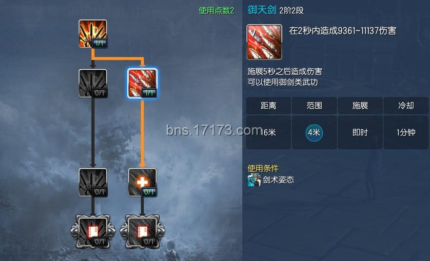Image resolution: width=430 pixels, height=261 pixels.
Task: Click the highlighted red blades skill node
Action: click(142, 83)
